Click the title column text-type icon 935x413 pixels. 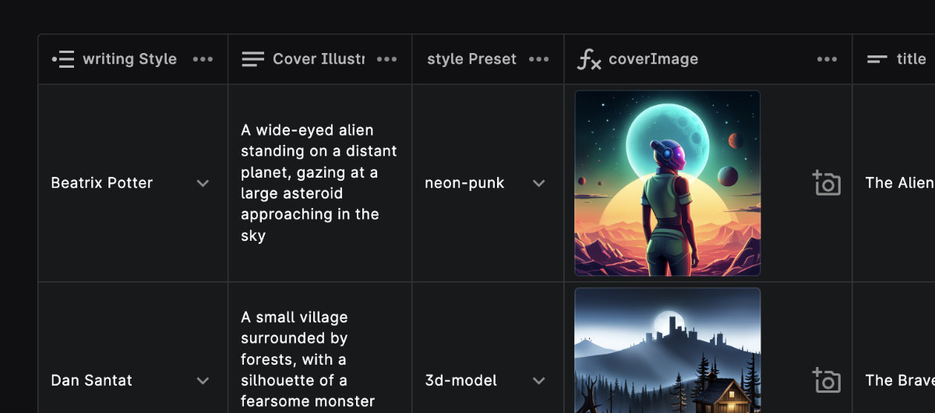877,59
